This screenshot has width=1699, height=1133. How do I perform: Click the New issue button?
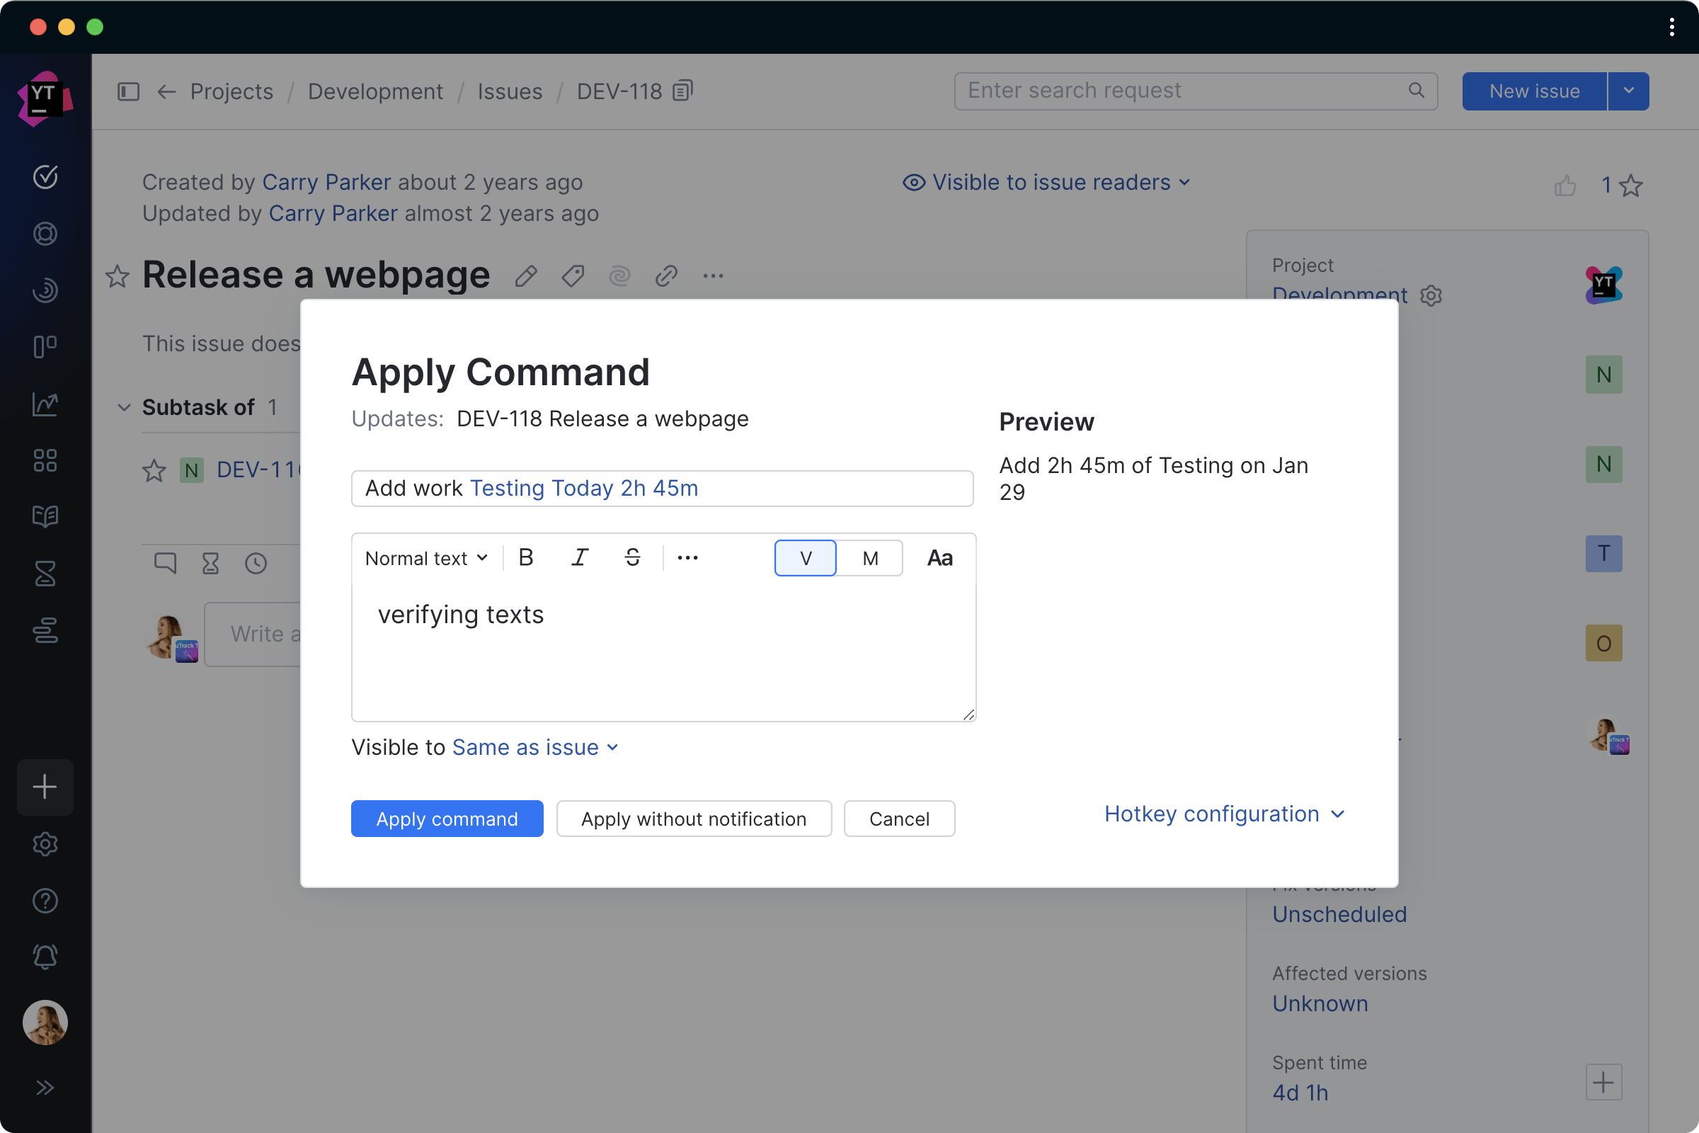click(x=1534, y=91)
